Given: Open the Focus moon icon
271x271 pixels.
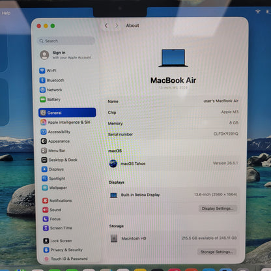Looking at the screenshot, I should [46, 219].
